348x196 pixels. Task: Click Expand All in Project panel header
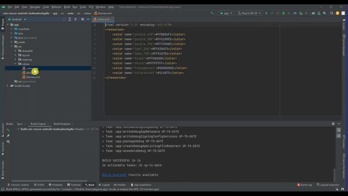tap(70, 20)
